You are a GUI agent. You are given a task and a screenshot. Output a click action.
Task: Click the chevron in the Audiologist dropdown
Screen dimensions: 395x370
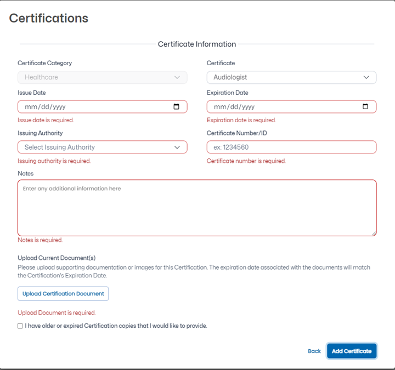point(366,78)
